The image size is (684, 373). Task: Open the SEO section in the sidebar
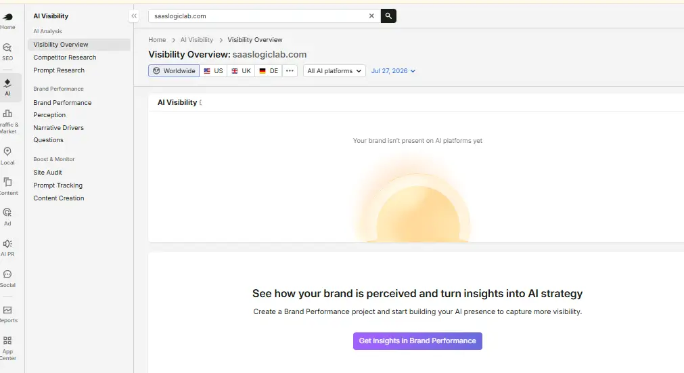coord(7,51)
